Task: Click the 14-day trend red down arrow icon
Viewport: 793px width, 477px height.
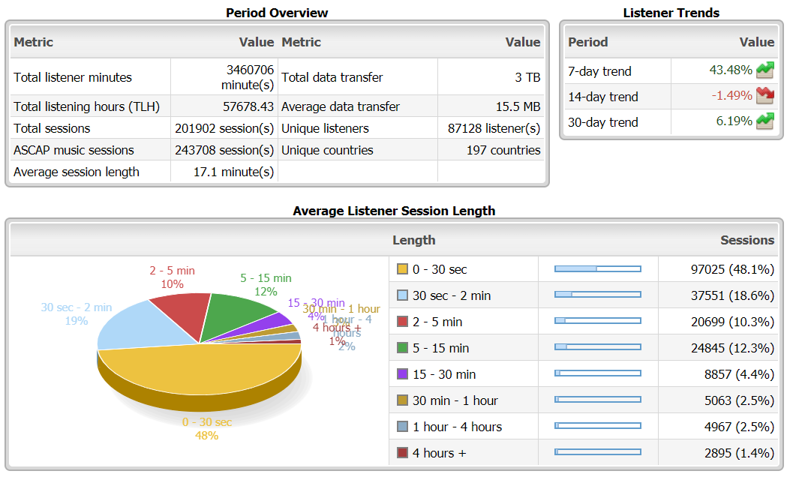Action: 765,95
